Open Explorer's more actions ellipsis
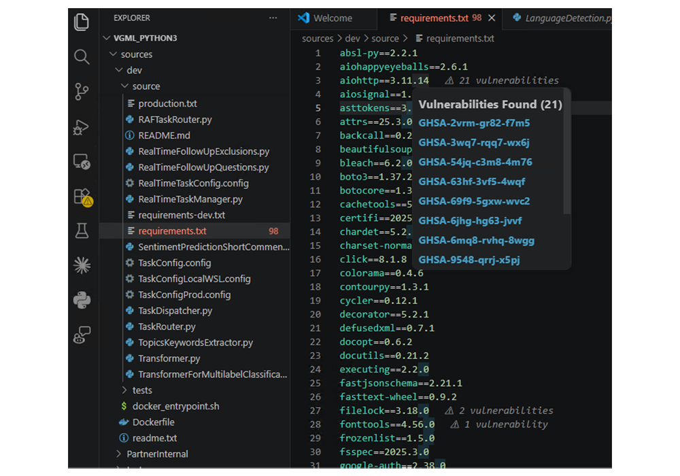 273,18
